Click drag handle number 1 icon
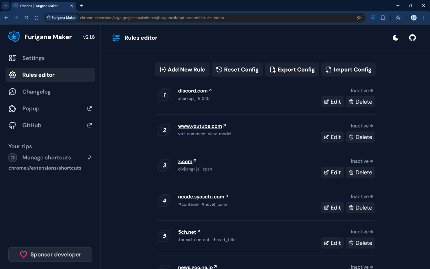430x269 pixels. coord(164,95)
